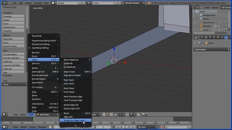Expand the Normals submenu

coord(44,52)
